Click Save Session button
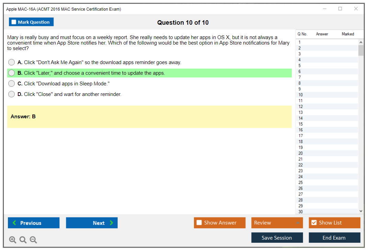Image resolution: width=369 pixels, height=252 pixels. [277, 238]
